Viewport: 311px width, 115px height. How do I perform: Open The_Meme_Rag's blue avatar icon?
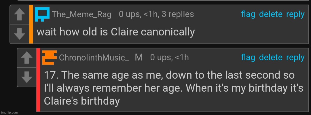pos(42,14)
